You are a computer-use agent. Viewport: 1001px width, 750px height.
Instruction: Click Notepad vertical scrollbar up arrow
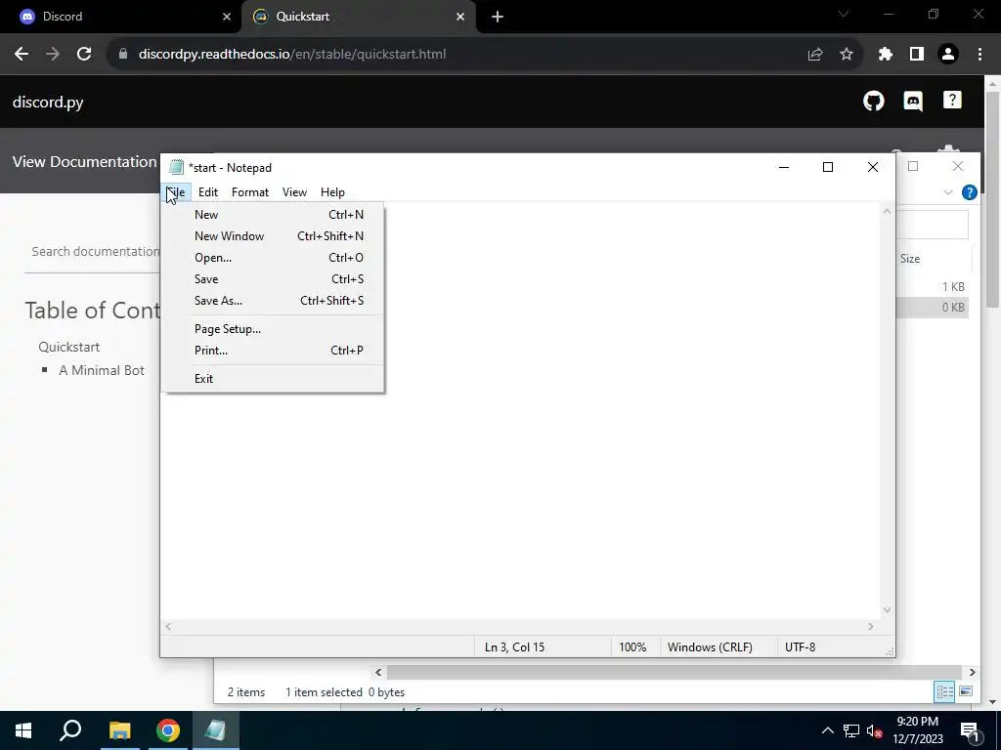point(887,211)
